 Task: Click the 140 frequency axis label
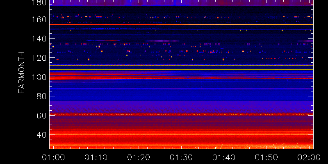(39, 39)
